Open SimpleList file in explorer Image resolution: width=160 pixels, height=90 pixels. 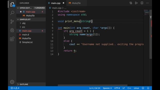pyautogui.click(x=31, y=42)
